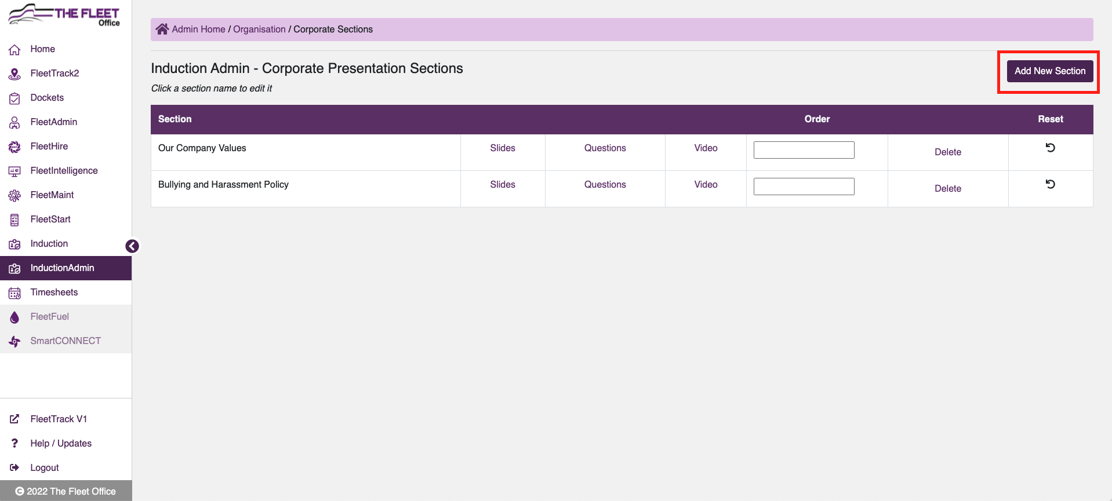Viewport: 1112px width, 501px height.
Task: Open the Organisation breadcrumb link
Action: (x=259, y=30)
